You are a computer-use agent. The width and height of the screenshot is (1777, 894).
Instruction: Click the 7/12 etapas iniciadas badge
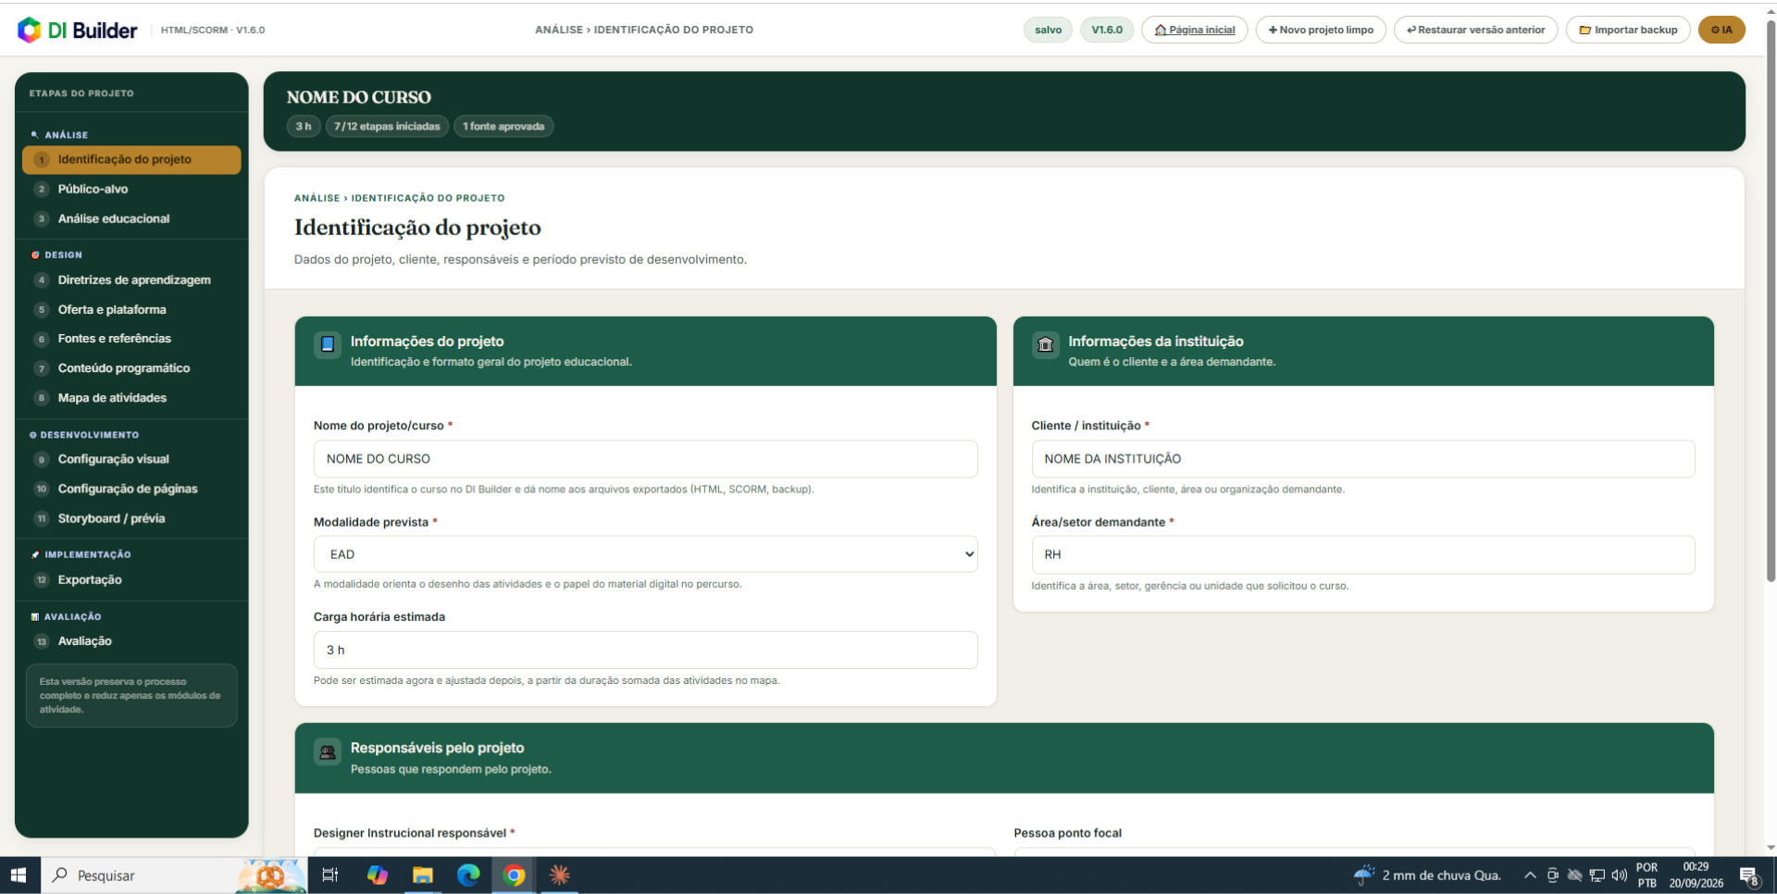click(x=387, y=126)
